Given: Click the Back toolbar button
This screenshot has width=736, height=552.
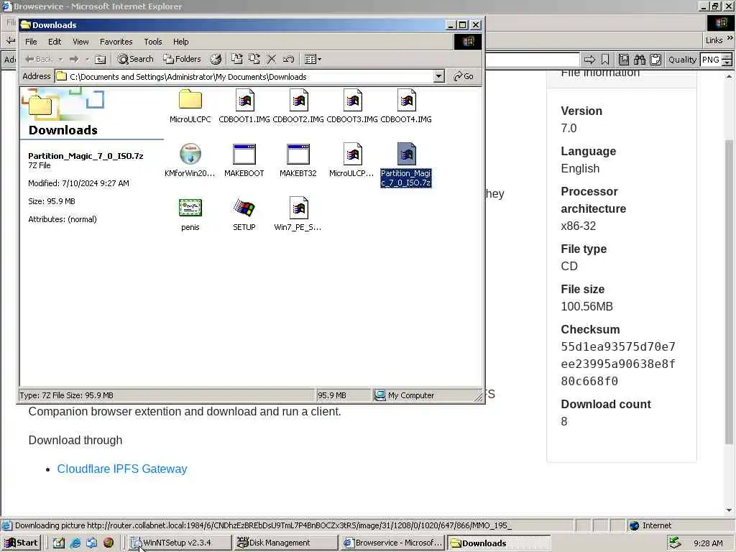Looking at the screenshot, I should [x=39, y=59].
